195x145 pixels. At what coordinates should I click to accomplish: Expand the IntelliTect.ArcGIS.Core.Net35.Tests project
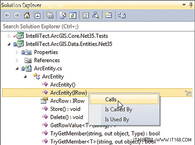click(9, 36)
